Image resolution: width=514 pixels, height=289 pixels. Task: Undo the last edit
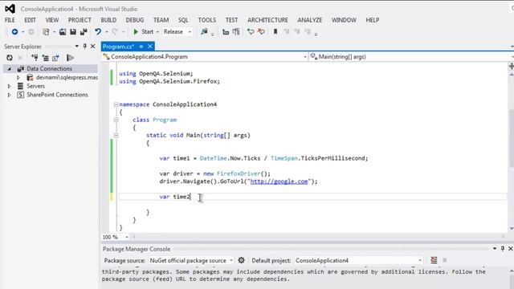[x=98, y=31]
